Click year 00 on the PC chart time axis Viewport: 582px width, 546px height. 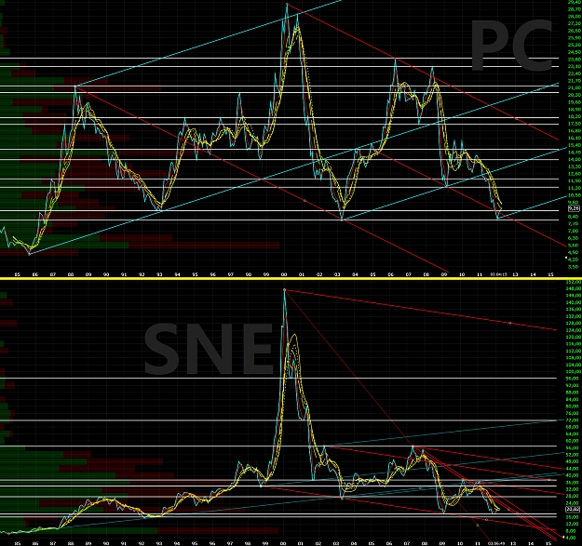284,274
